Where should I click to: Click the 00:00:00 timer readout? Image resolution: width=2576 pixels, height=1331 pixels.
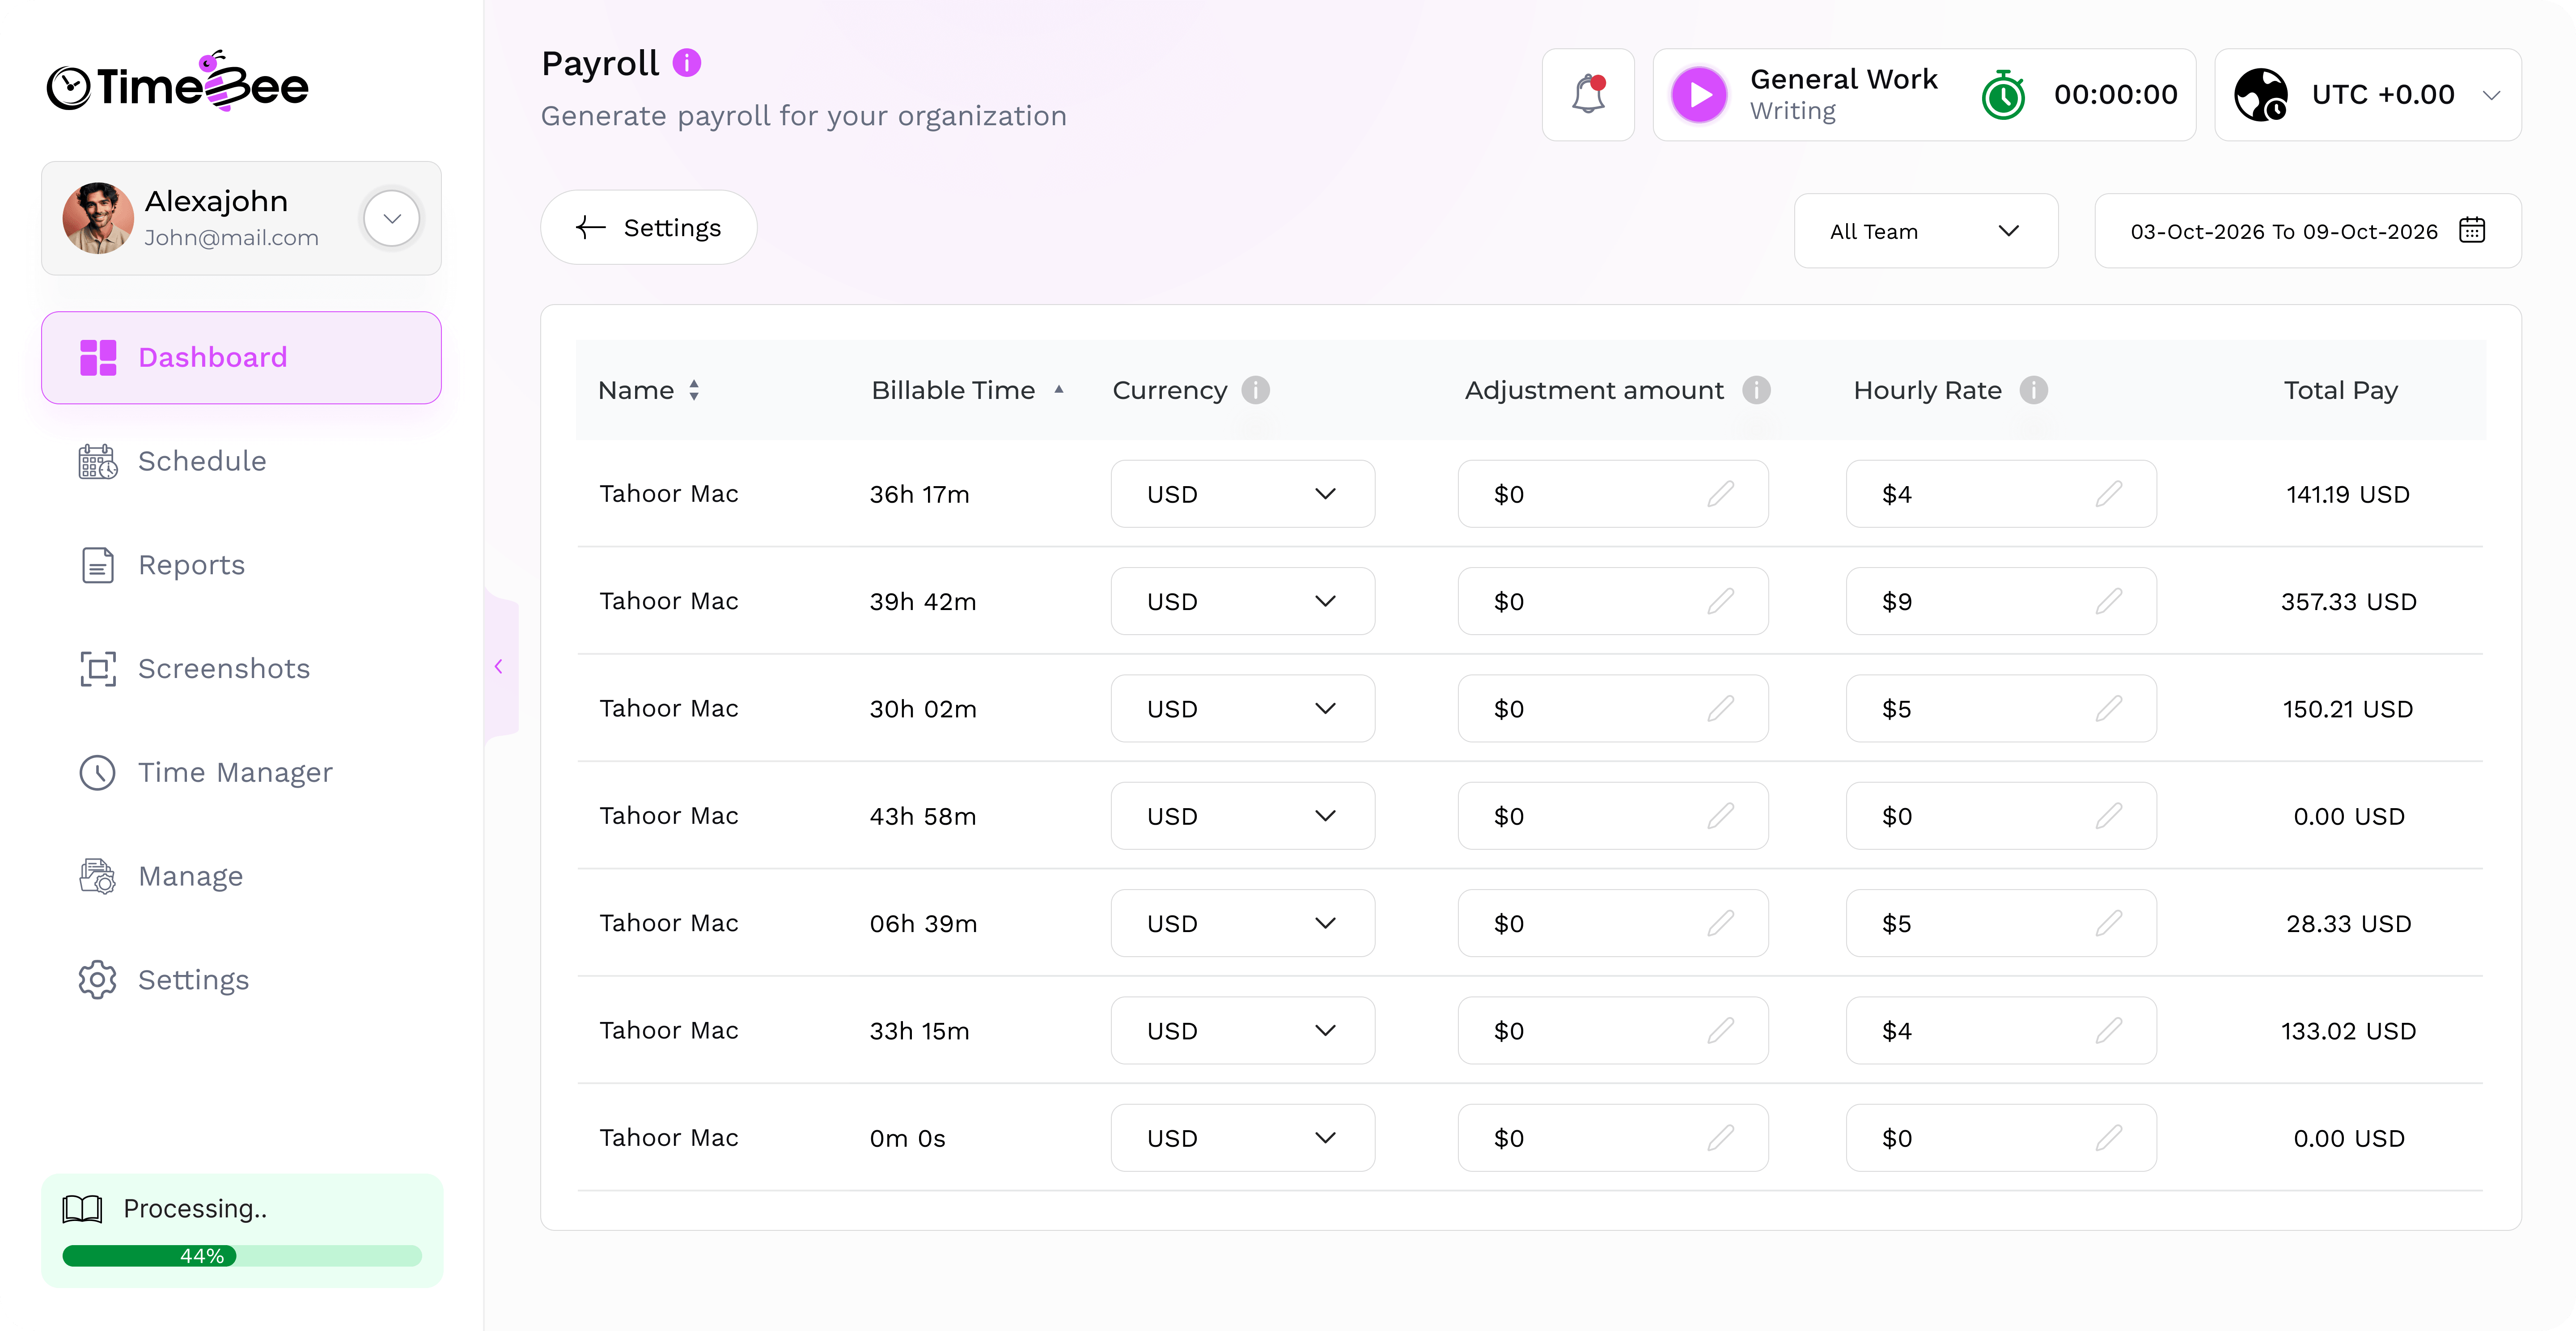coord(2116,95)
